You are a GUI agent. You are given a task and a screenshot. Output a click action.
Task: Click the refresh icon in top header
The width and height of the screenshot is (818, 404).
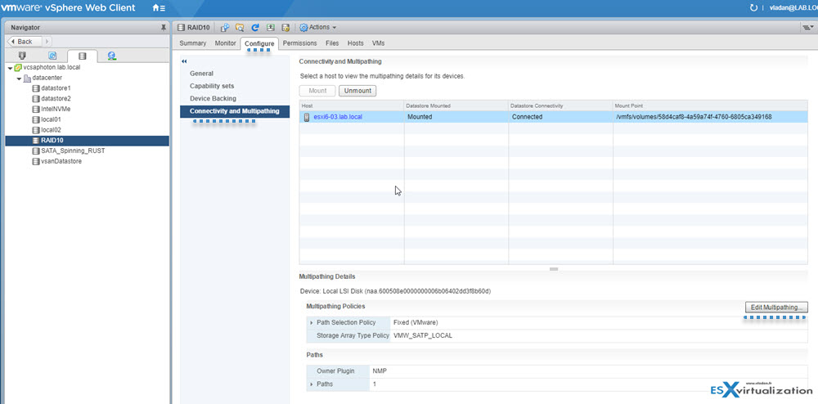[x=753, y=8]
